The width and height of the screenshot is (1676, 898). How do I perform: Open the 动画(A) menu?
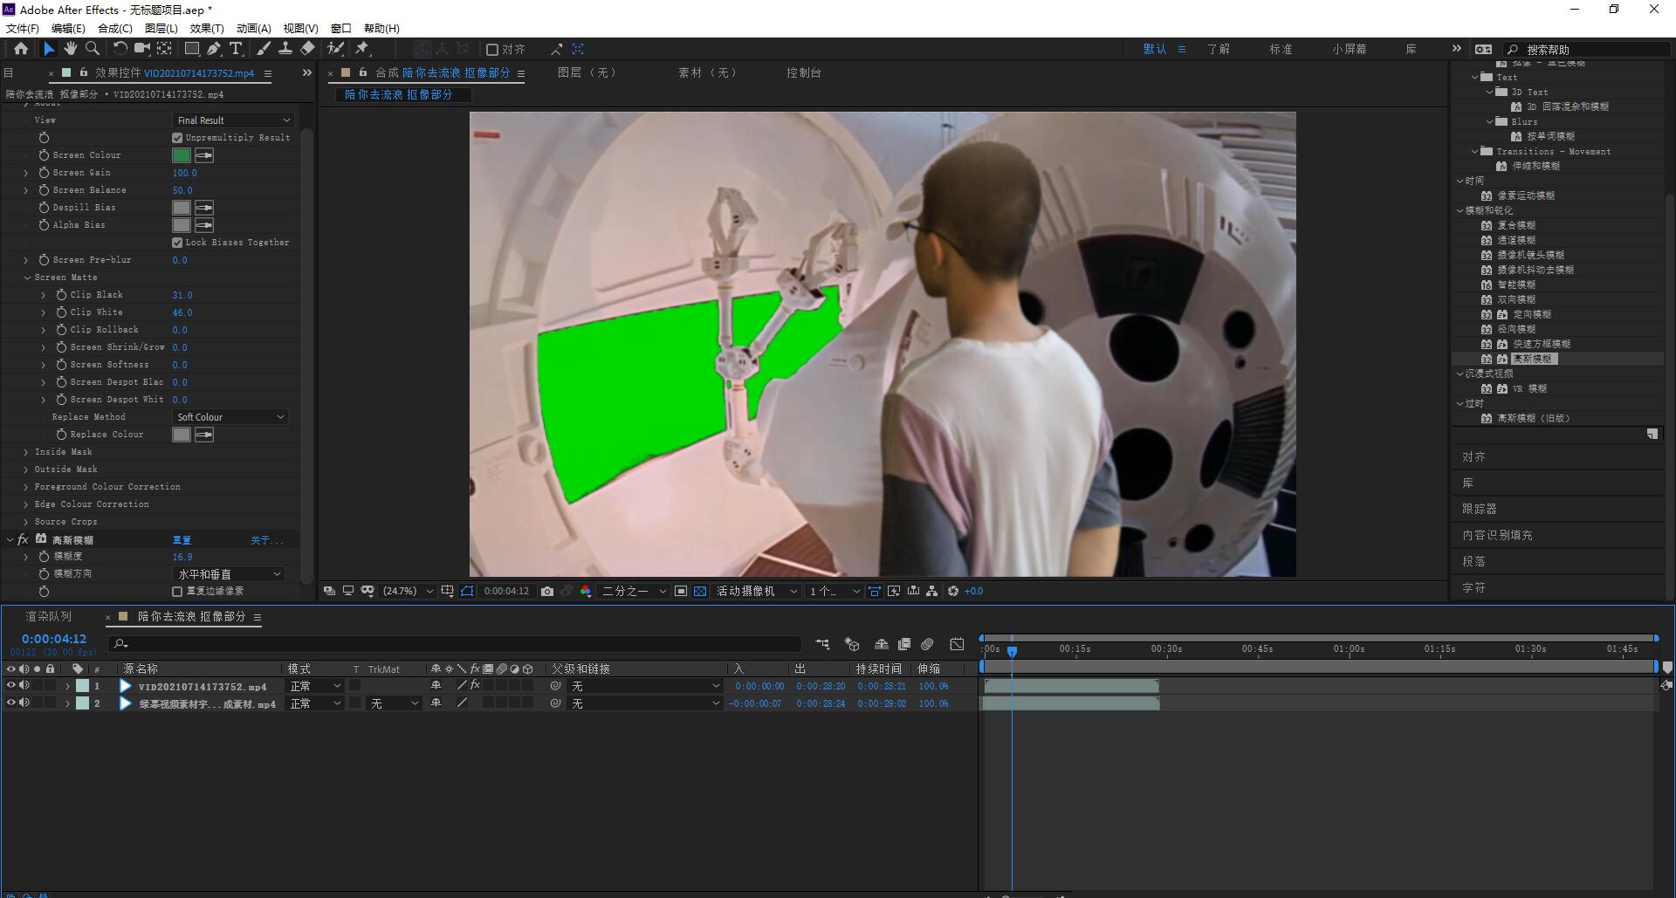[x=254, y=28]
